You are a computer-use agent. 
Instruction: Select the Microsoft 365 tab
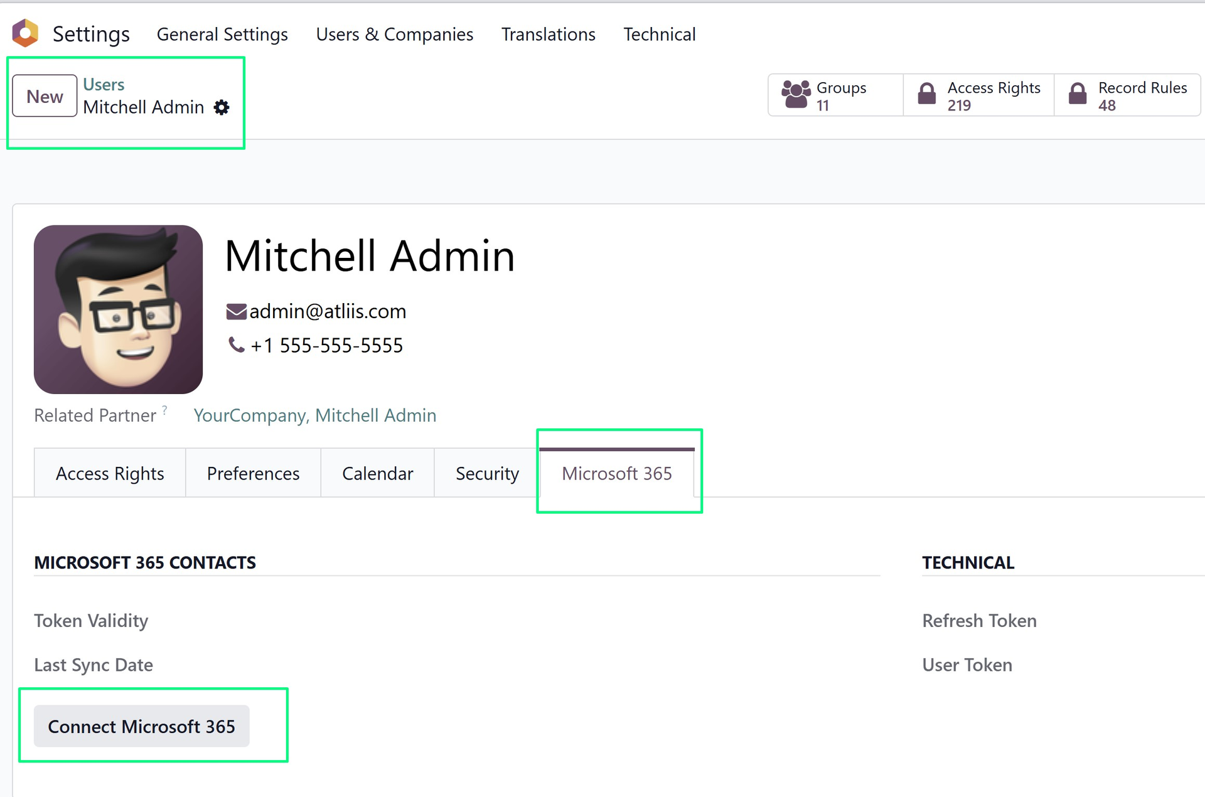pos(617,473)
